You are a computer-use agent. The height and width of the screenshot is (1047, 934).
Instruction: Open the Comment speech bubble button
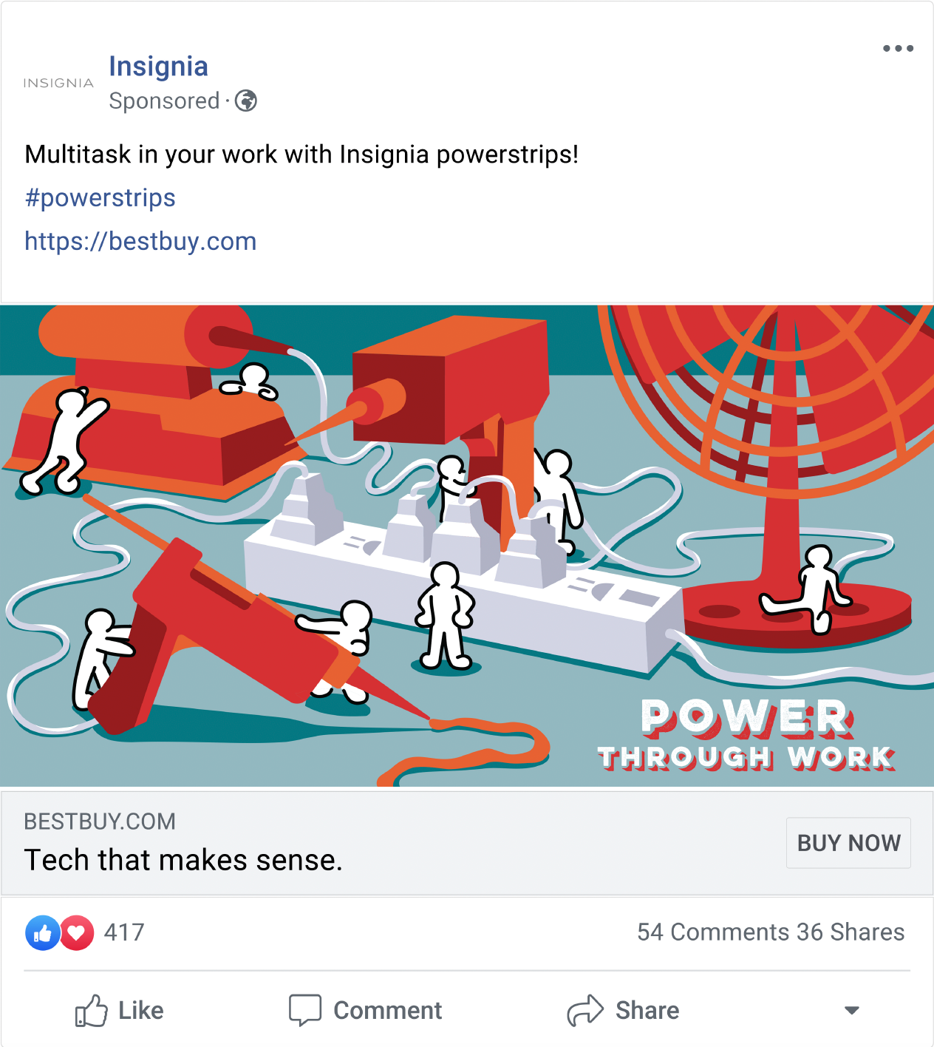click(365, 1010)
